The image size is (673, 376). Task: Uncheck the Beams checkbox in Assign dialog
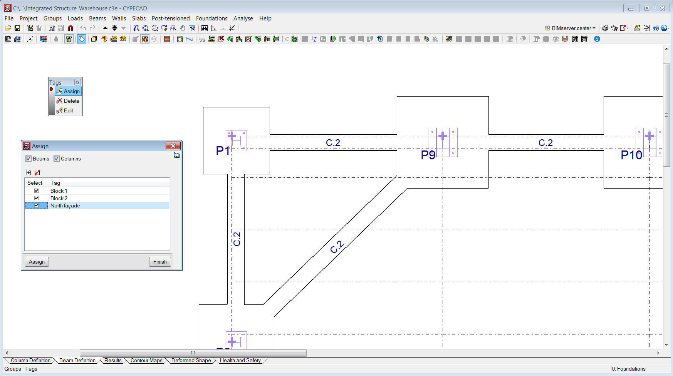[x=29, y=159]
